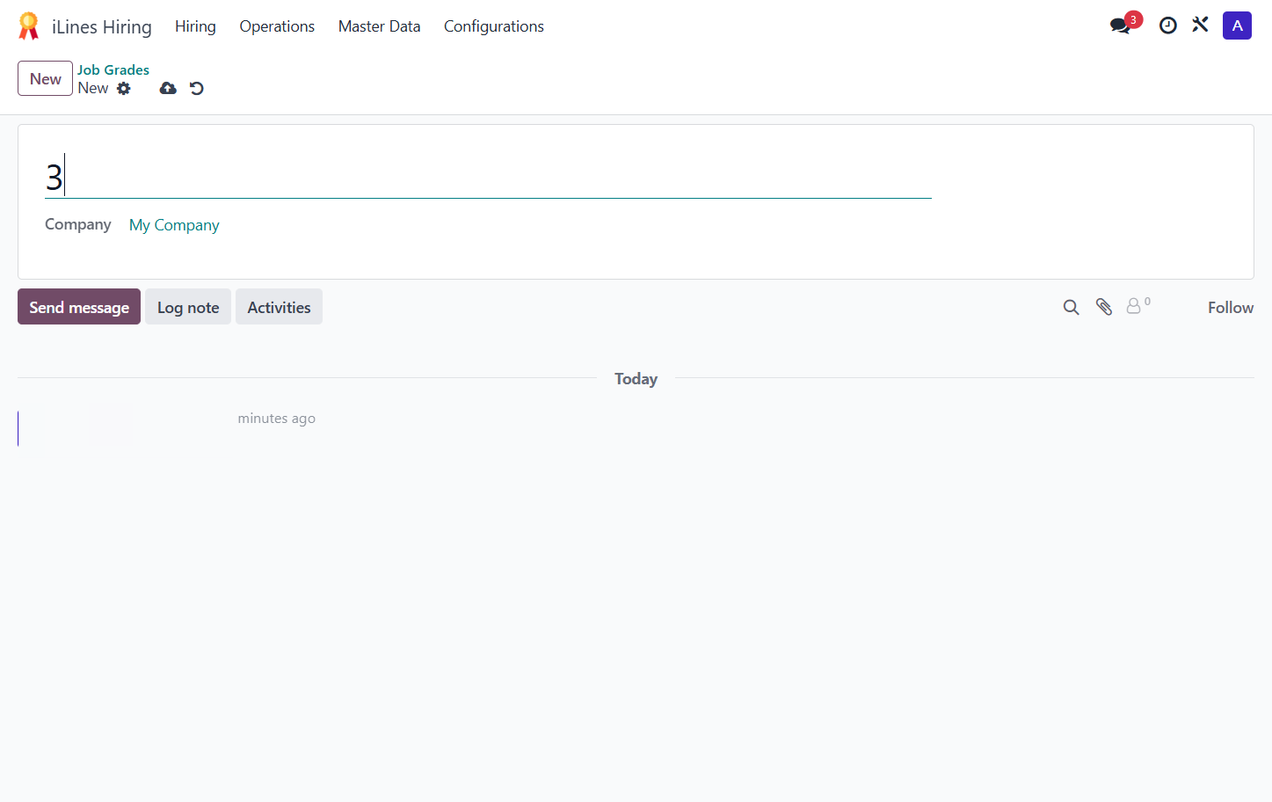Click the iLines Hiring ribbon logo
The width and height of the screenshot is (1272, 802).
[x=29, y=26]
